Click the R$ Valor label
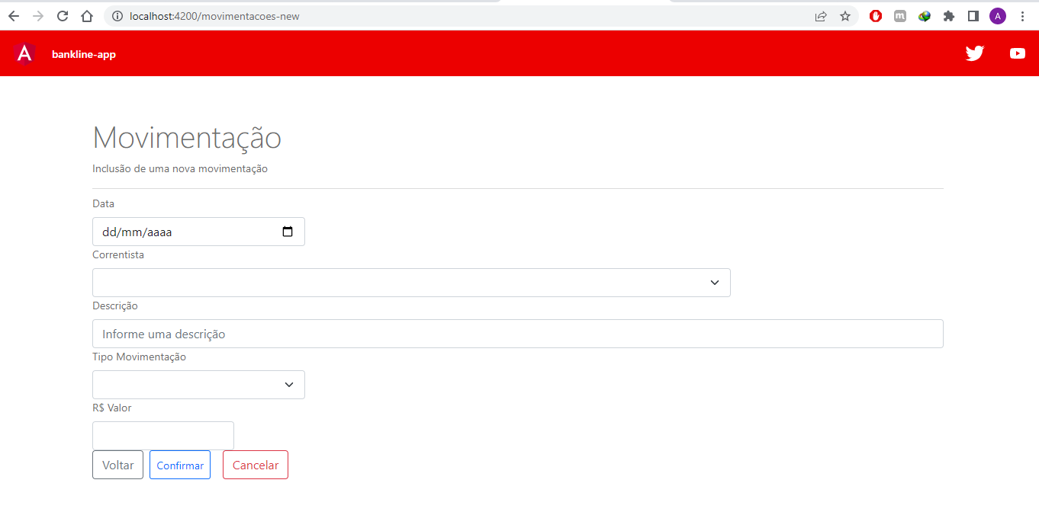The width and height of the screenshot is (1039, 531). coord(112,408)
